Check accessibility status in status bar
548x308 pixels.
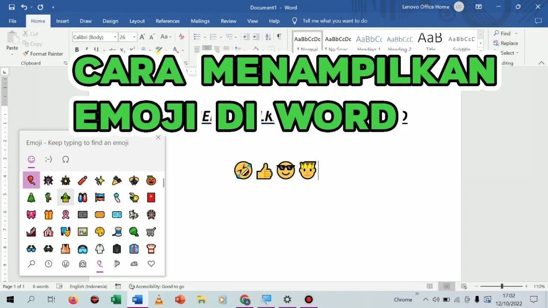157,287
